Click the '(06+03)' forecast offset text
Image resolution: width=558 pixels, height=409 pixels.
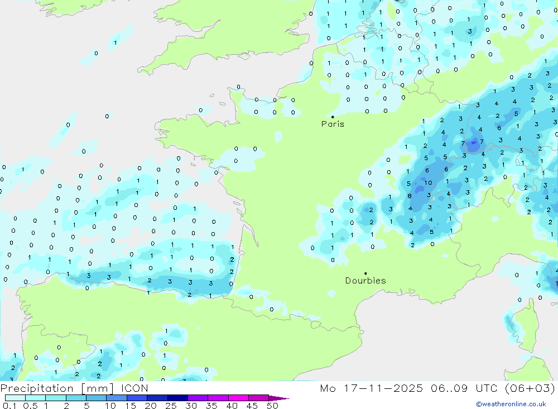530,388
